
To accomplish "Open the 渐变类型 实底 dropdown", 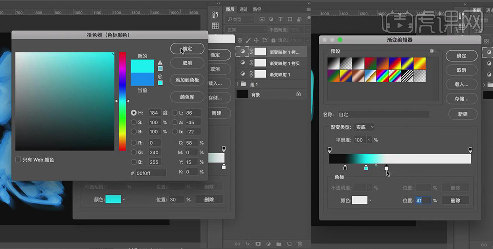I will point(364,127).
